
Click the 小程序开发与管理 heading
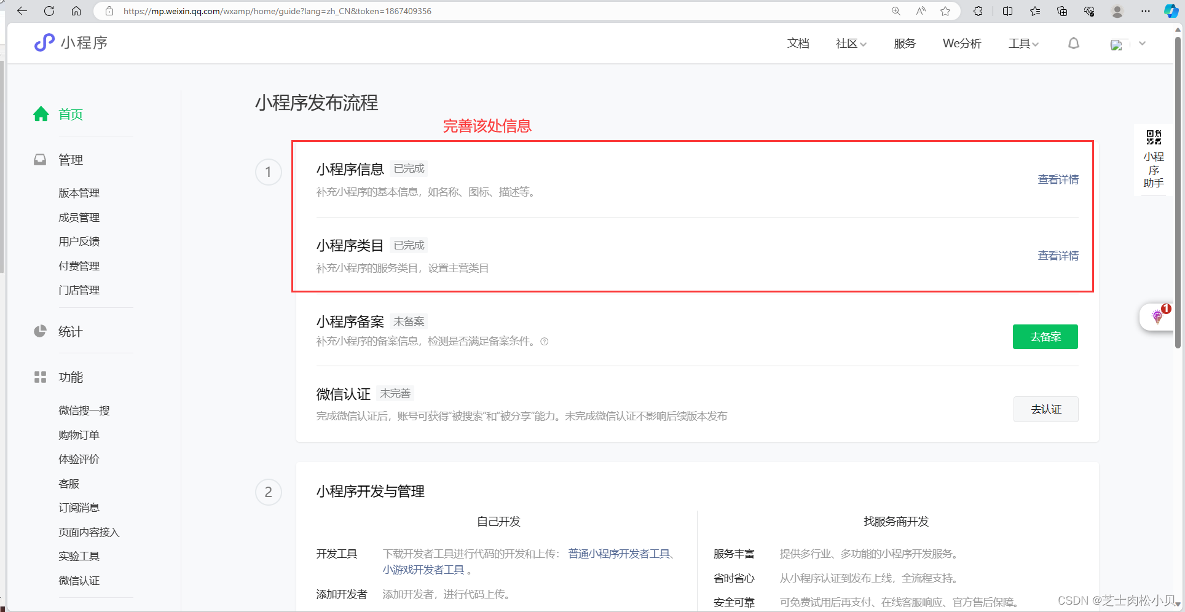(371, 492)
